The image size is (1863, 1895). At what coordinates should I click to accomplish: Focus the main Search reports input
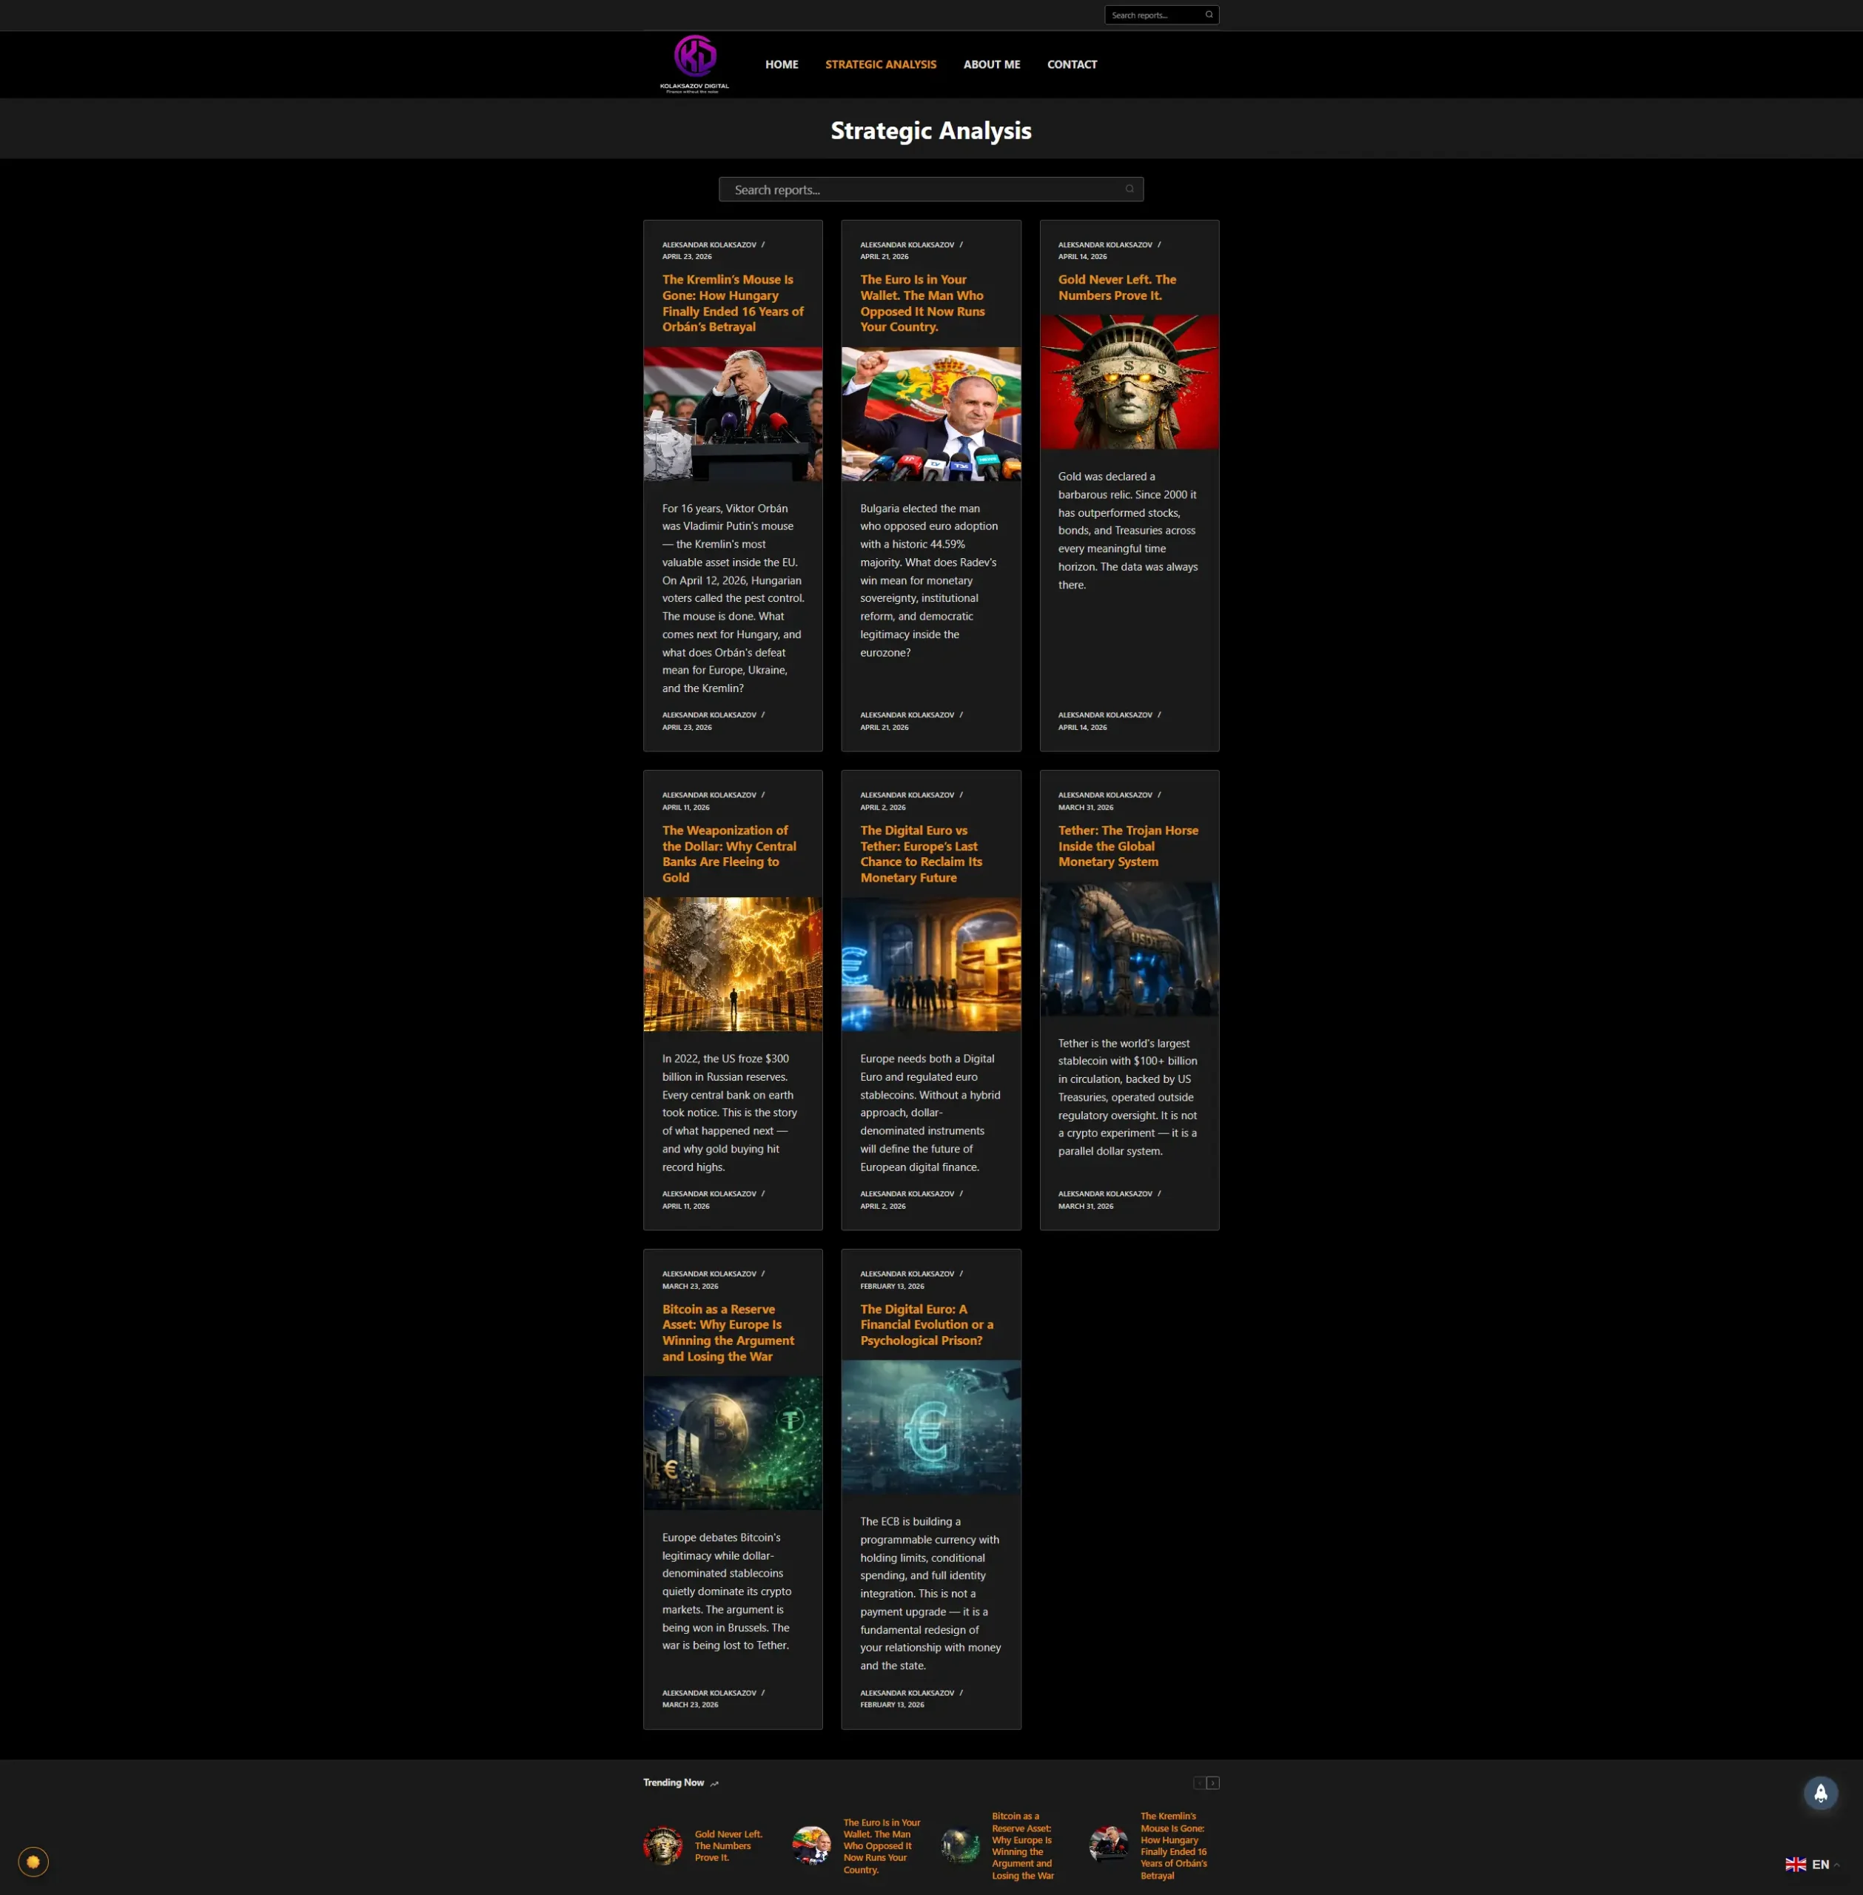pyautogui.click(x=930, y=189)
